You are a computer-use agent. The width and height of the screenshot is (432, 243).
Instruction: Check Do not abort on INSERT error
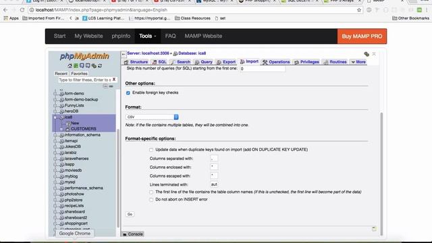coord(151,200)
